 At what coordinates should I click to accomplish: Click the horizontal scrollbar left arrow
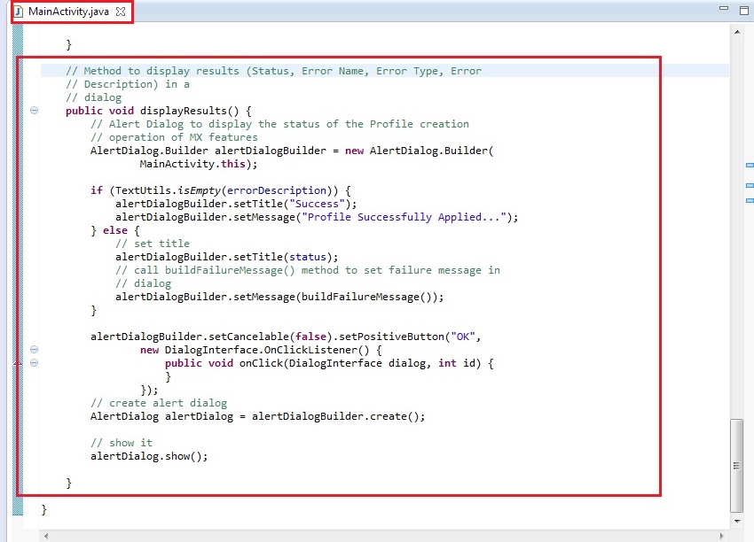point(47,535)
